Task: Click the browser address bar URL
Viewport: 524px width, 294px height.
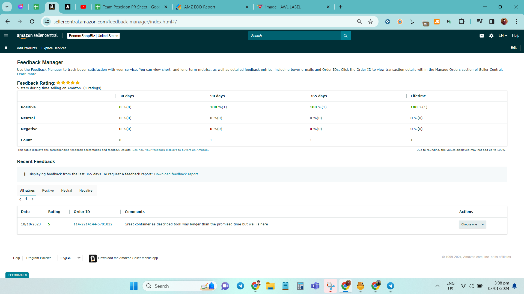Action: pos(115,22)
